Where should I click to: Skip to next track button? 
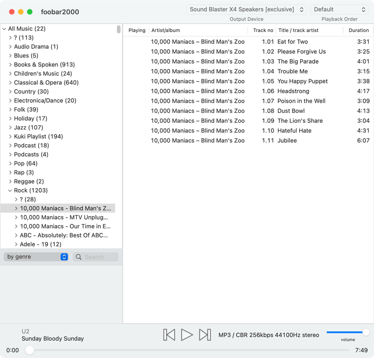205,335
